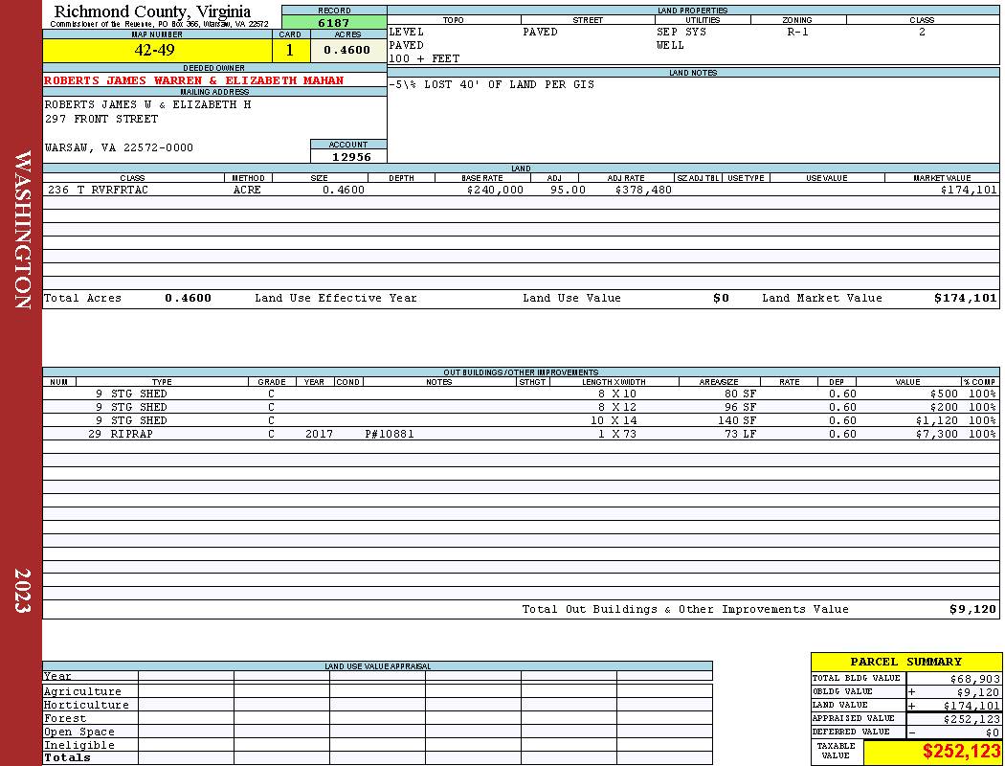Select the 8 X 10 storage shed row
The image size is (1005, 766).
(x=521, y=394)
